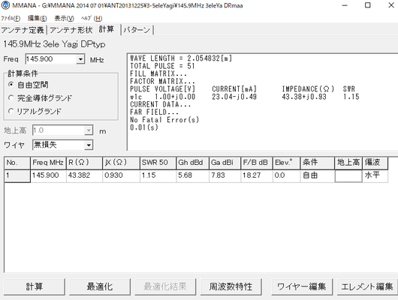This screenshot has width=398, height=300.
Task: Expand the Freq dropdown arrow
Action: [80, 59]
